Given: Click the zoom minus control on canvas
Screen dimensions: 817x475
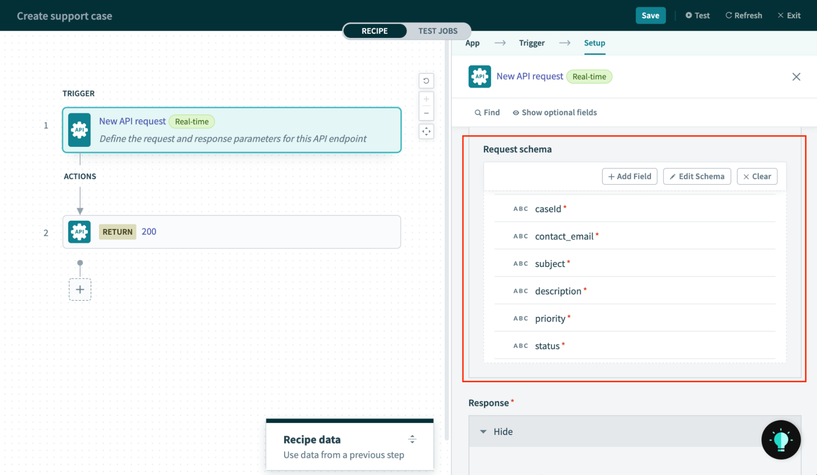Looking at the screenshot, I should click(428, 113).
